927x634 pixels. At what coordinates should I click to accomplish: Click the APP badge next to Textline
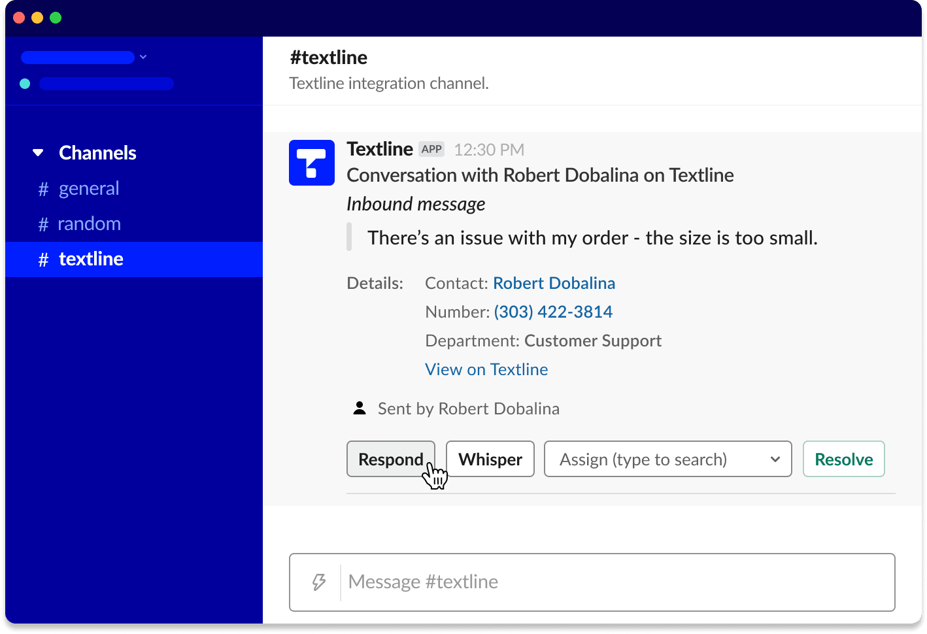point(431,149)
